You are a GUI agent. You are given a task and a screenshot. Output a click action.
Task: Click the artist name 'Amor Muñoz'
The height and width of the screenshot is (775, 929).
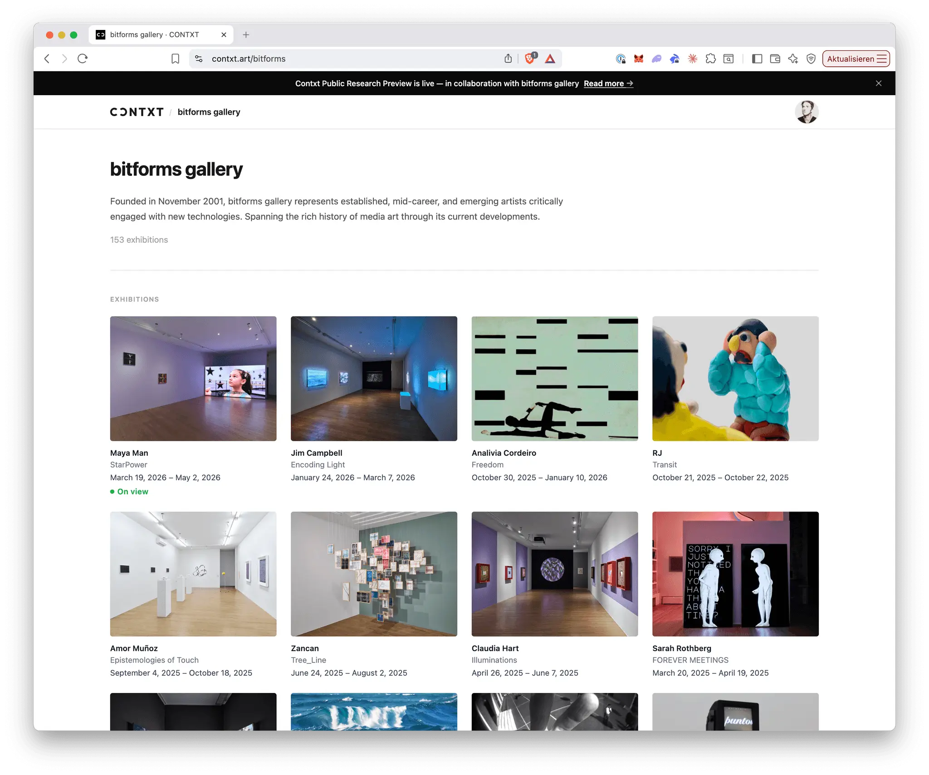[x=134, y=648]
